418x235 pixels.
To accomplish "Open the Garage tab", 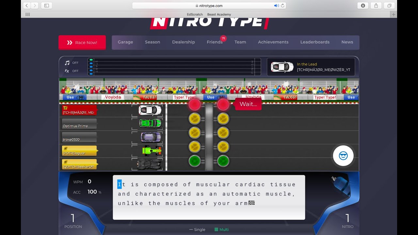I will coord(125,42).
